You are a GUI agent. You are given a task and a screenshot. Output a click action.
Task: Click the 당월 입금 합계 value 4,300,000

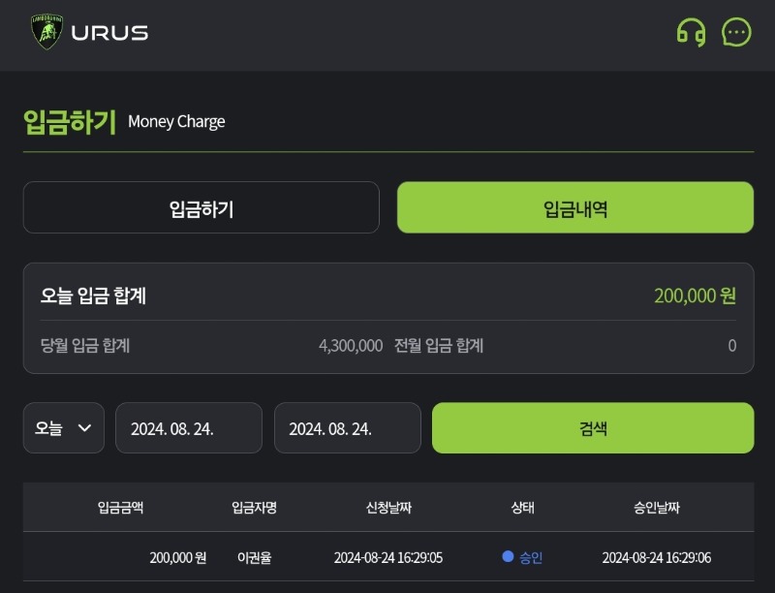tap(351, 345)
